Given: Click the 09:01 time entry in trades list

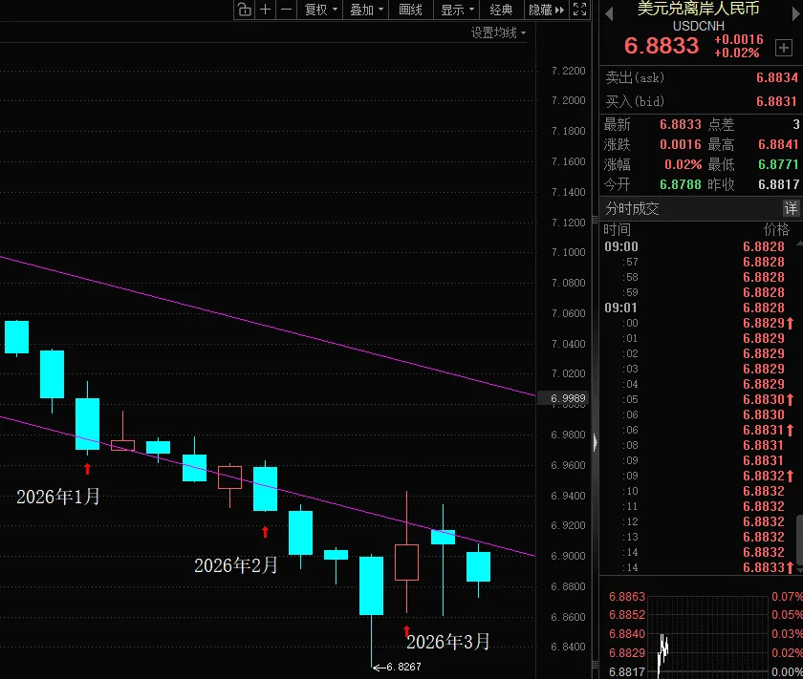Looking at the screenshot, I should [620, 308].
